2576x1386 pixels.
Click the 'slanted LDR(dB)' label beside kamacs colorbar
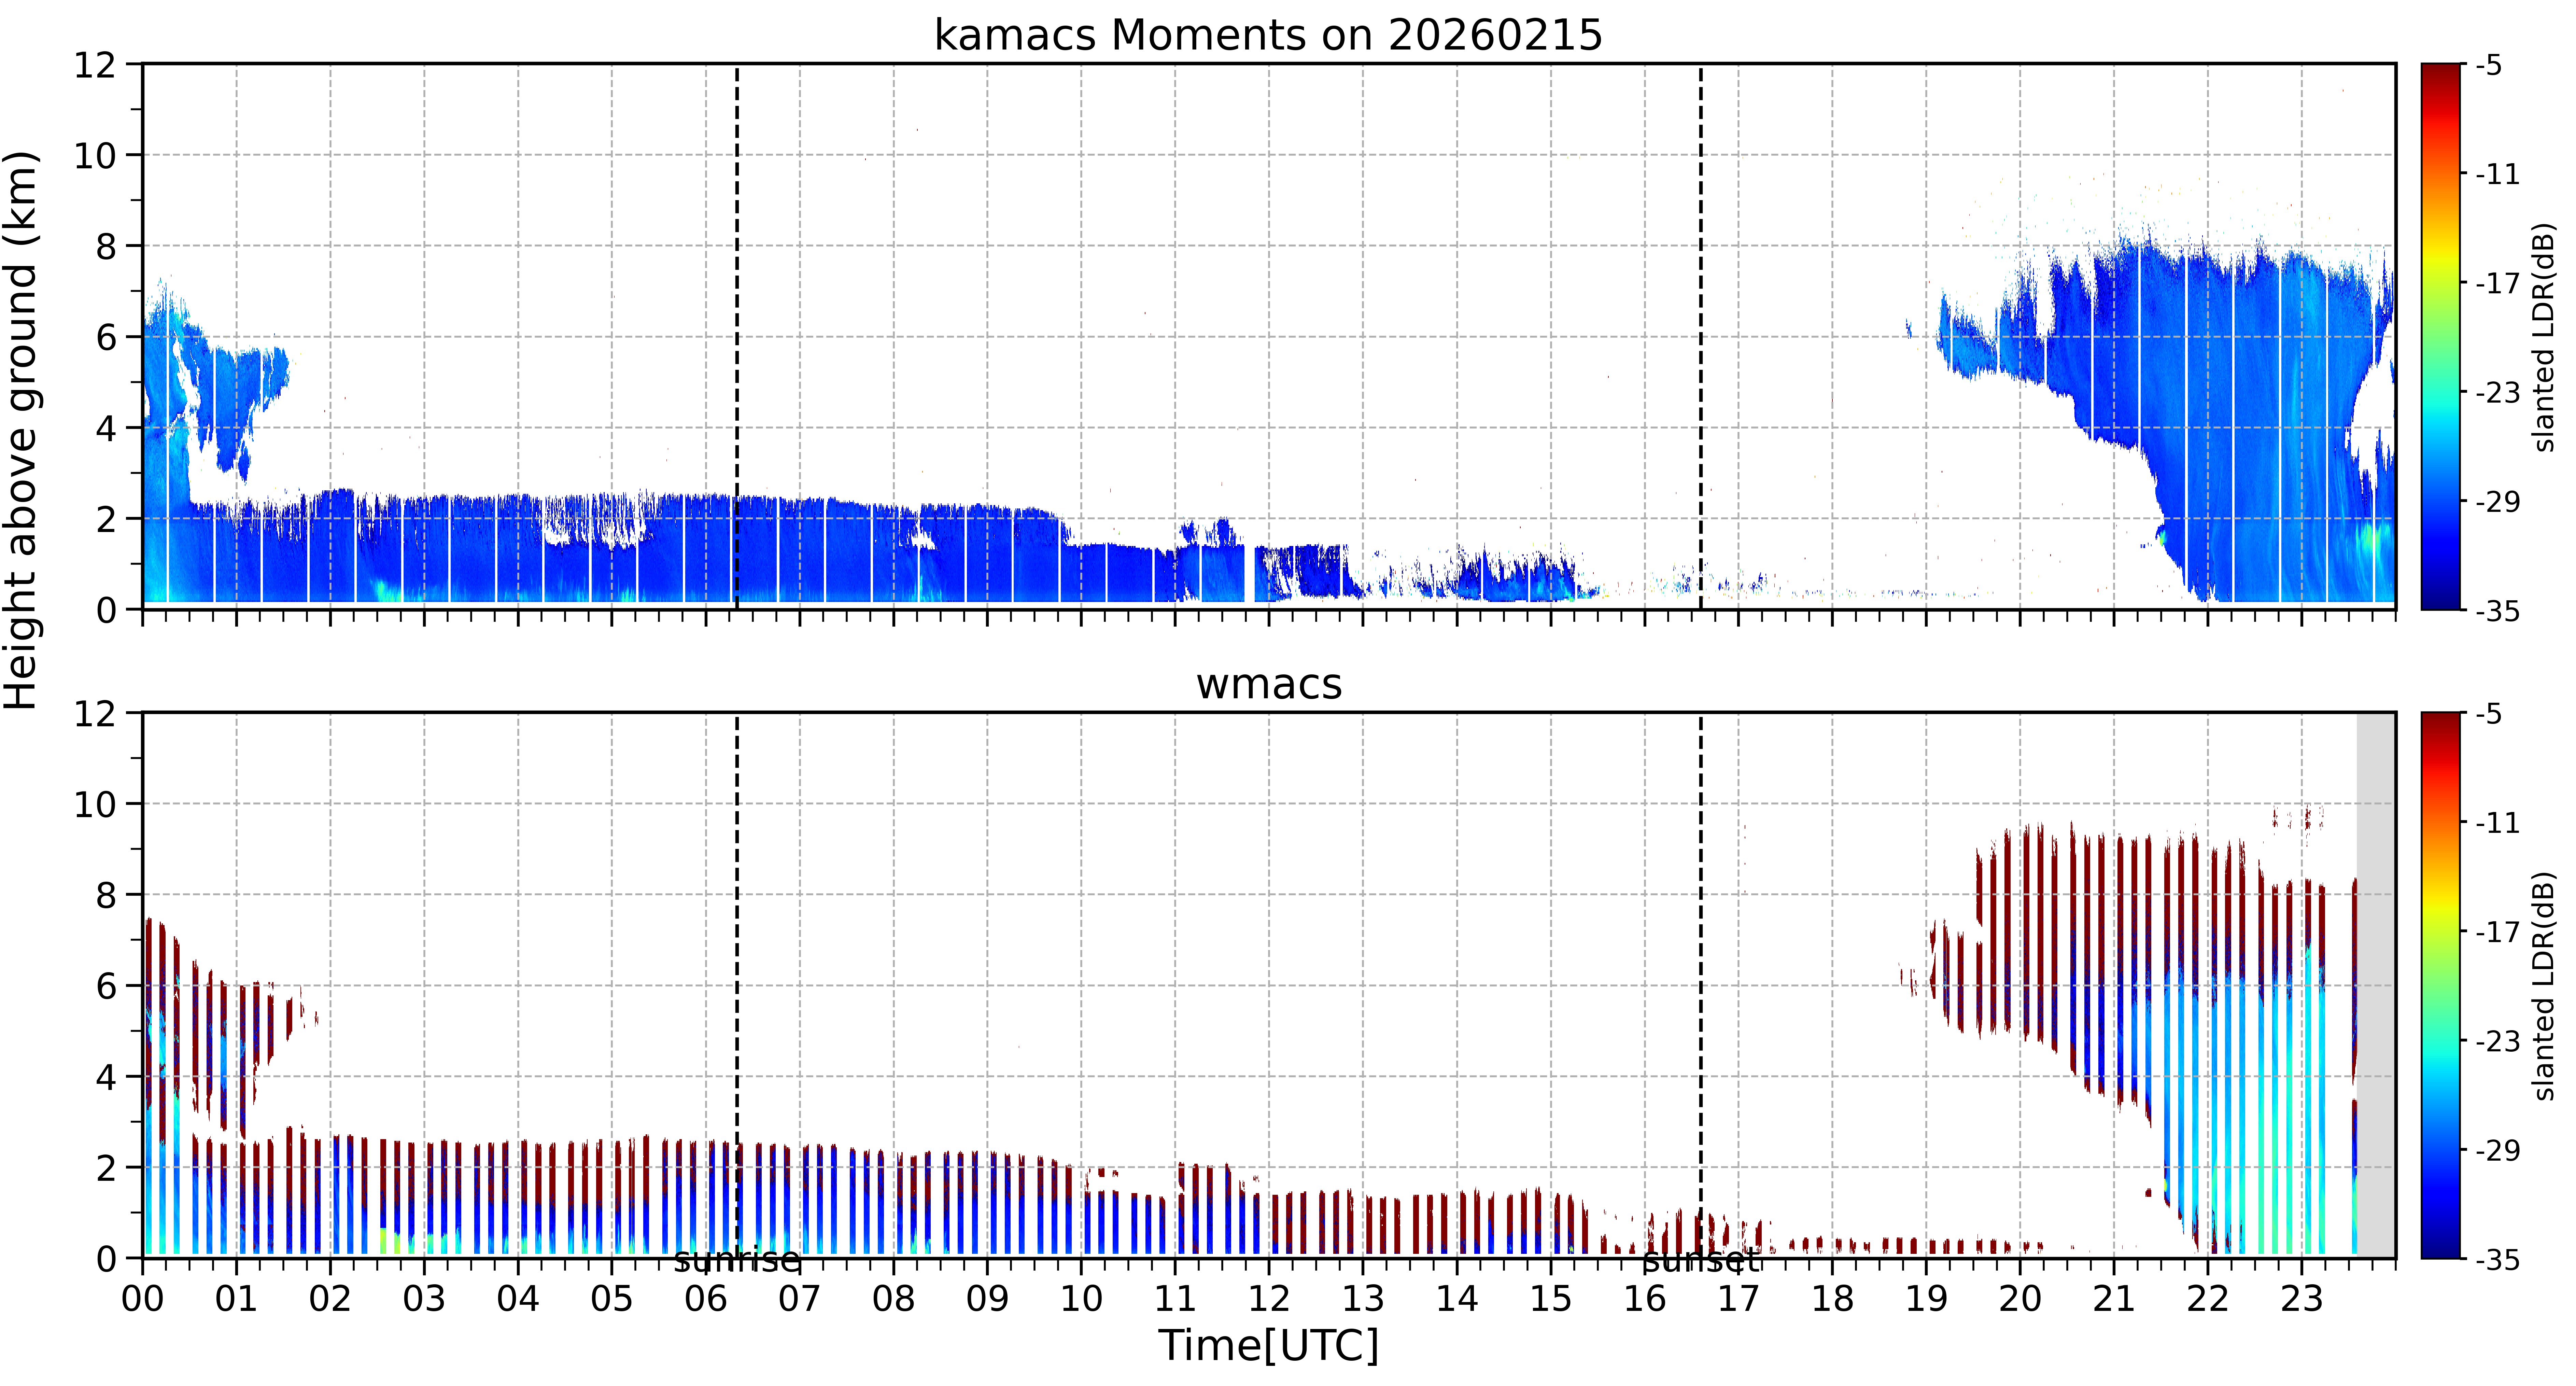[2544, 337]
